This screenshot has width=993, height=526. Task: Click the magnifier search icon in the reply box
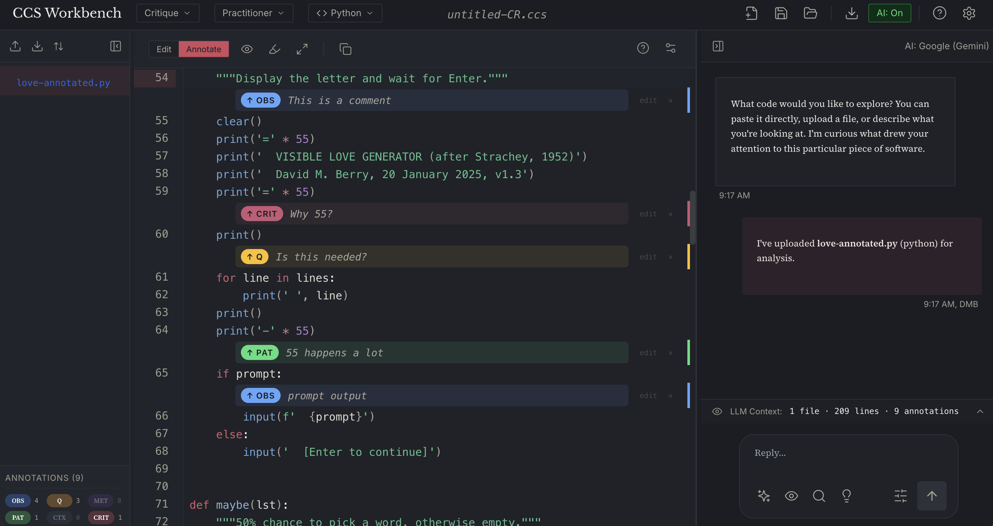pos(819,496)
